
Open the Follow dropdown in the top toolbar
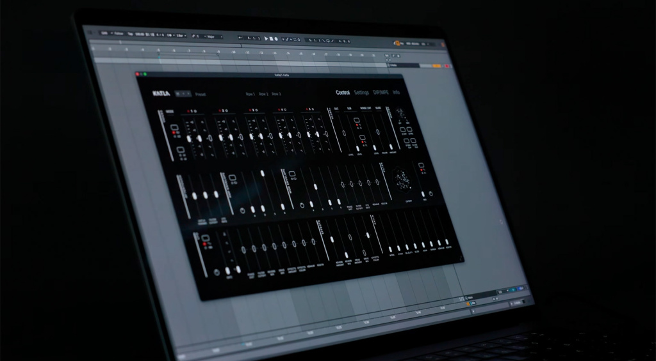pyautogui.click(x=119, y=33)
